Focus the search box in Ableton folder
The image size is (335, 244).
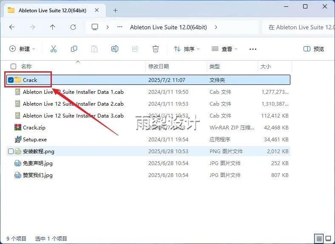(299, 27)
